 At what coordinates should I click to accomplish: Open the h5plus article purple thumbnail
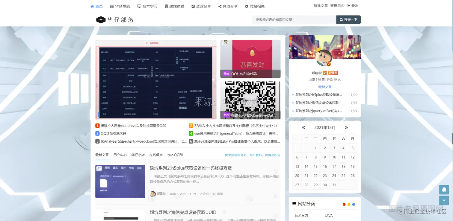pyautogui.click(x=120, y=182)
